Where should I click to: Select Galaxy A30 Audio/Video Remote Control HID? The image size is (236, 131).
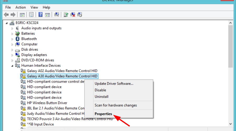(x=62, y=76)
